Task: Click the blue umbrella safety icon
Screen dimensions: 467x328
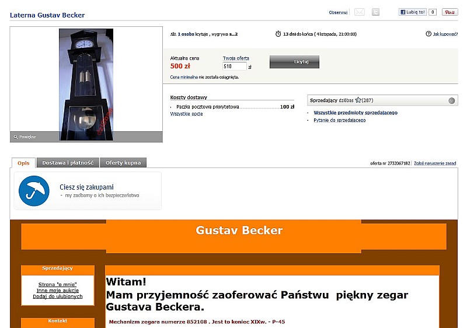Action: [34, 191]
